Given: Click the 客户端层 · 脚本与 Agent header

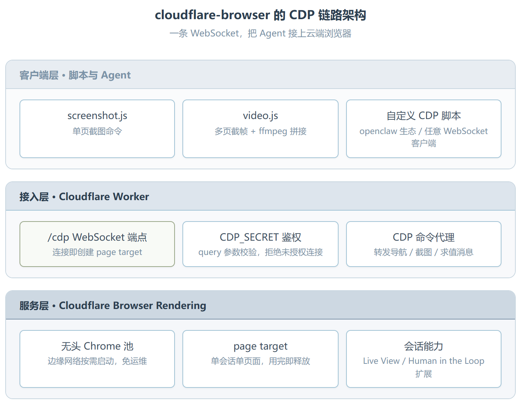Looking at the screenshot, I should point(260,75).
